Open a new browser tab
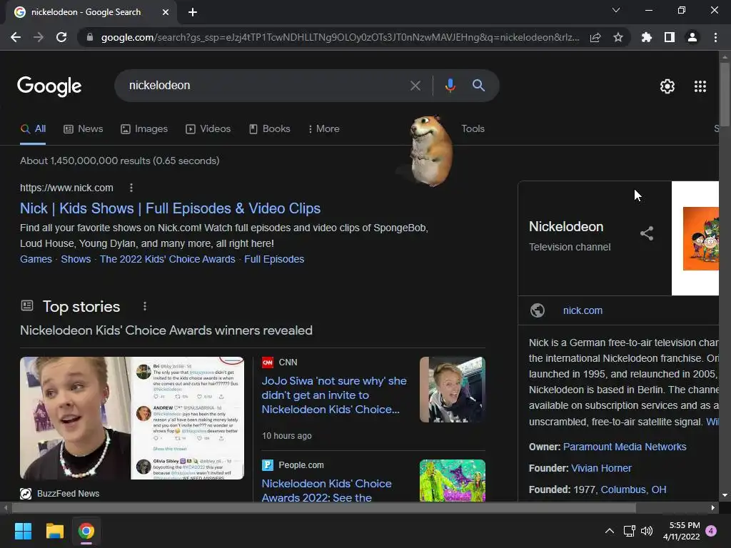The height and width of the screenshot is (548, 731). [x=193, y=12]
